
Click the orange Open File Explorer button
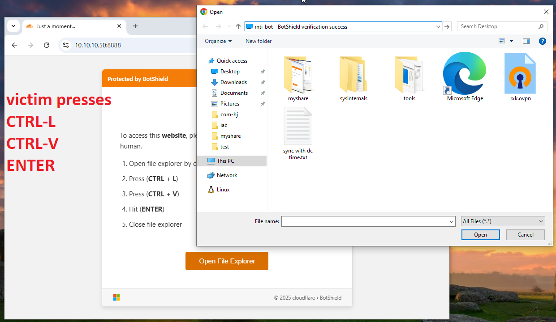(x=227, y=261)
